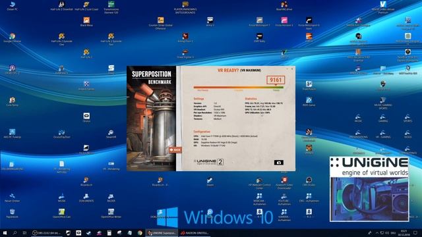Open Forza Horizon 3 desktop shortcut

click(284, 22)
